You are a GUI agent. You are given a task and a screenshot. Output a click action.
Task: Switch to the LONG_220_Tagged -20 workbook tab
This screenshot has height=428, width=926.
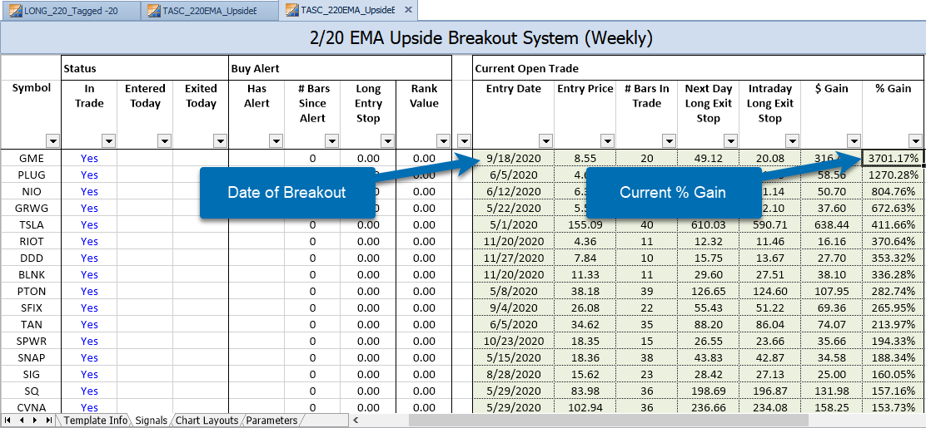(70, 10)
